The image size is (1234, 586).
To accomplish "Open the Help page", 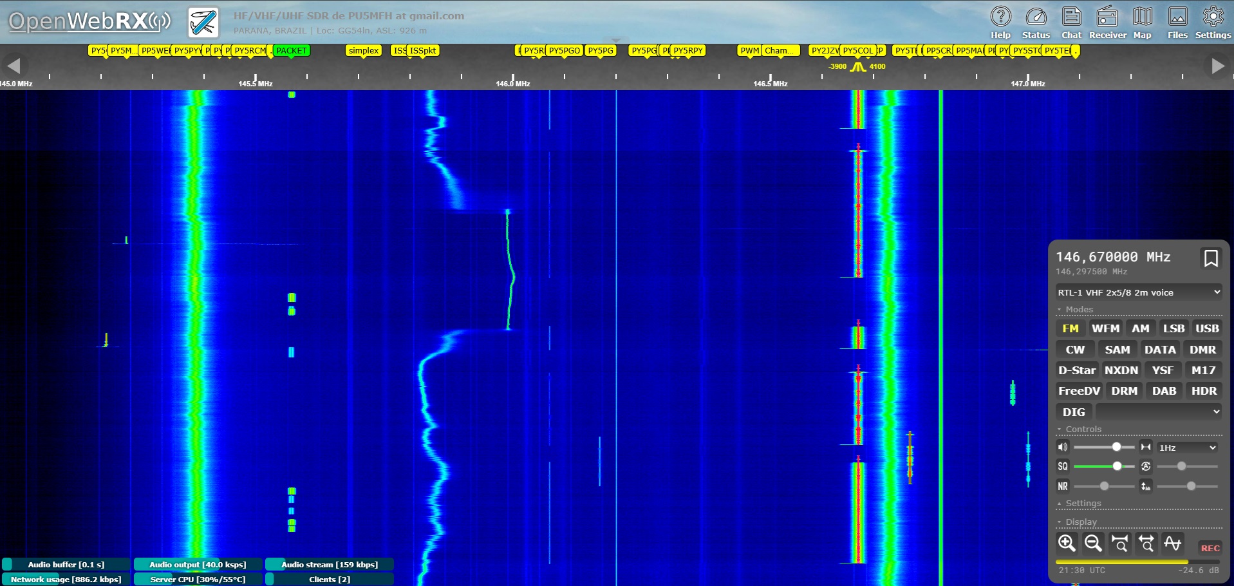I will pos(1000,23).
